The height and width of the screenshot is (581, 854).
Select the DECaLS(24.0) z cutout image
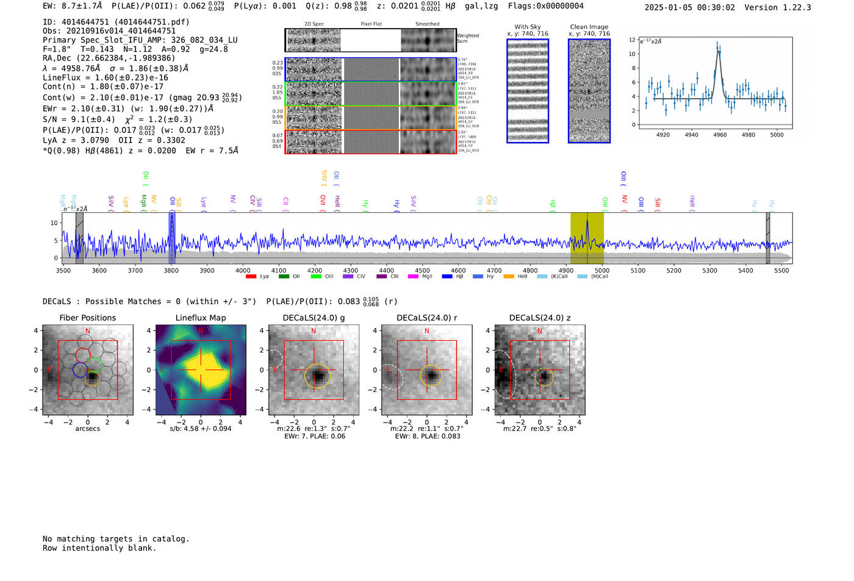pyautogui.click(x=540, y=370)
